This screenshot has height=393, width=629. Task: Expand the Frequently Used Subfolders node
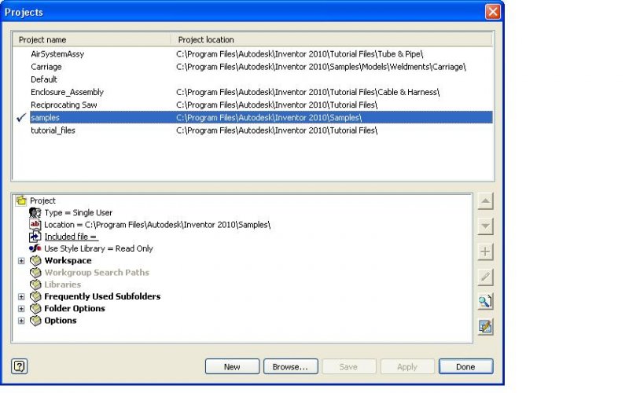(x=21, y=297)
